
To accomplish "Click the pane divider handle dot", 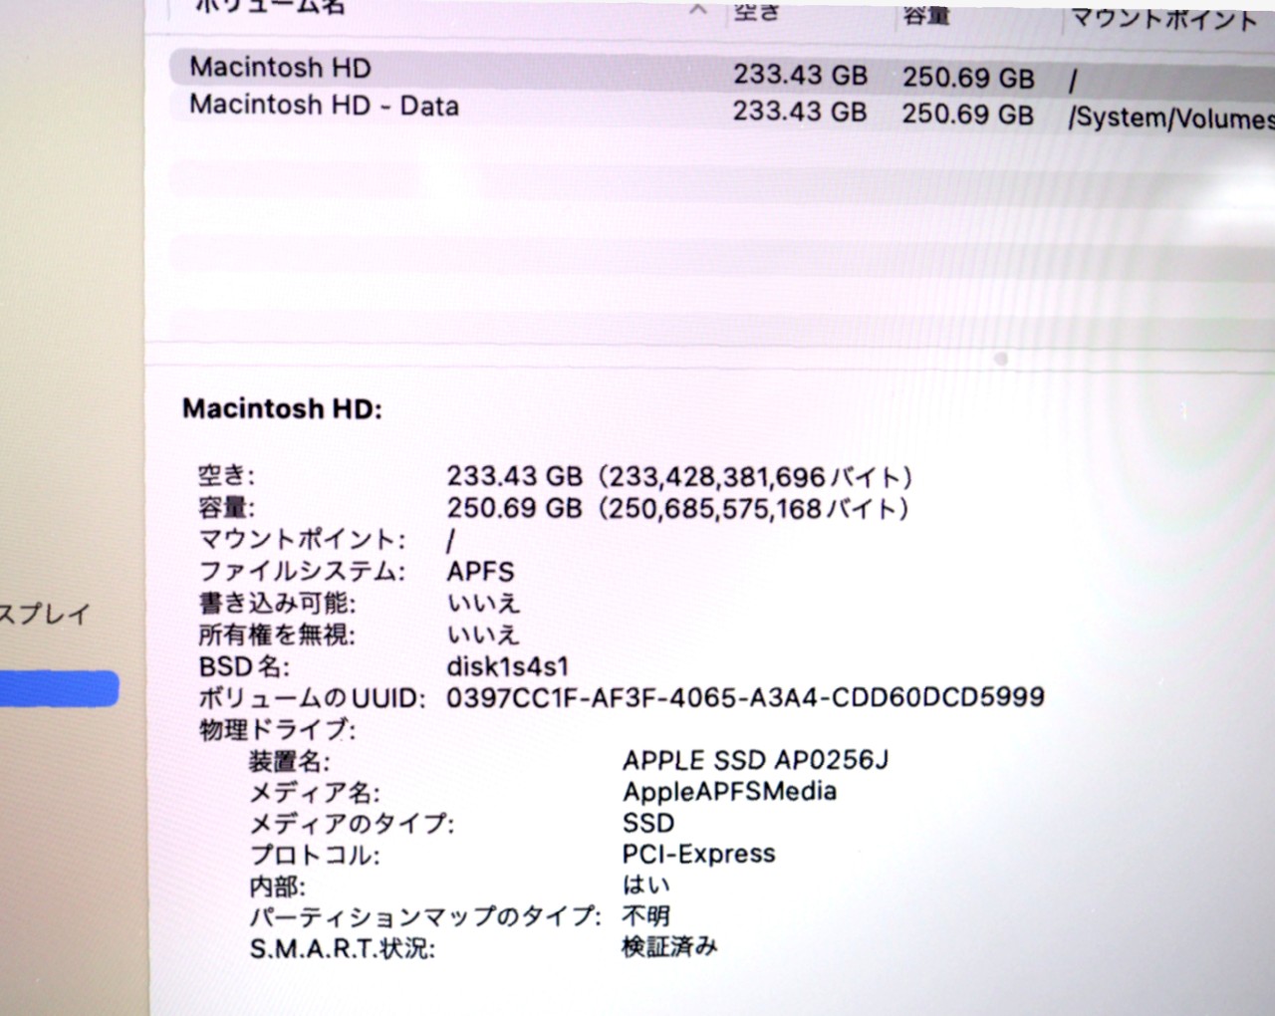I will pos(1001,358).
